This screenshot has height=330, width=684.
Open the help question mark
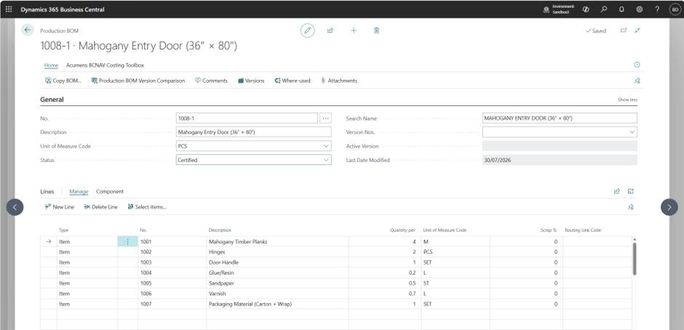657,9
